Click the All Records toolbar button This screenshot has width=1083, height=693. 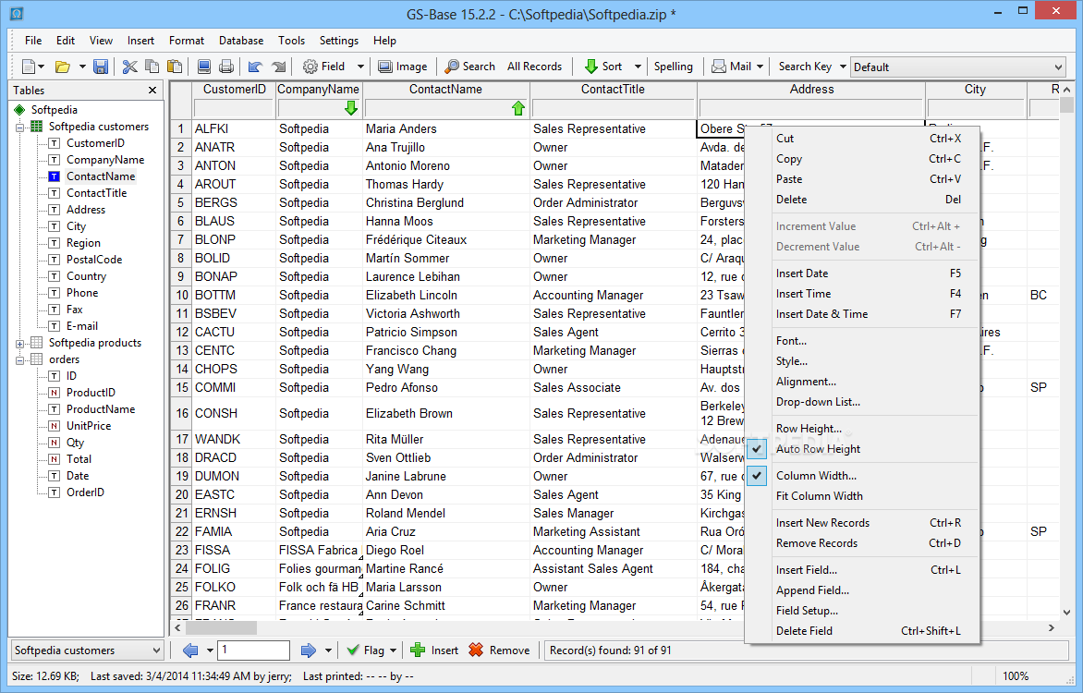[x=535, y=67]
